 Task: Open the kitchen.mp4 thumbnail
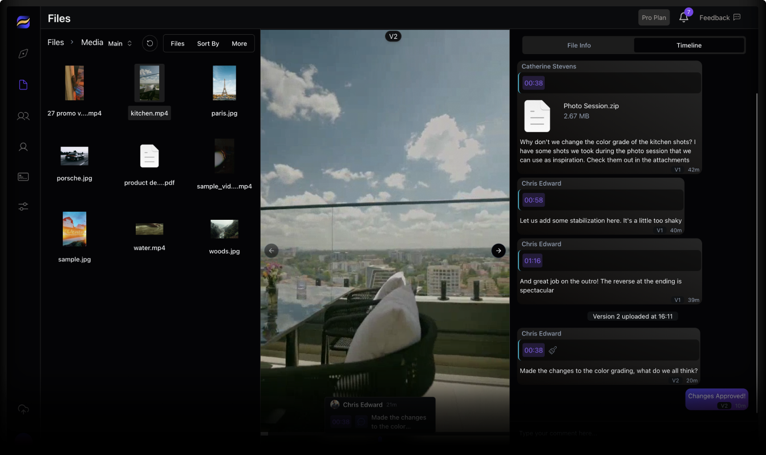tap(149, 83)
